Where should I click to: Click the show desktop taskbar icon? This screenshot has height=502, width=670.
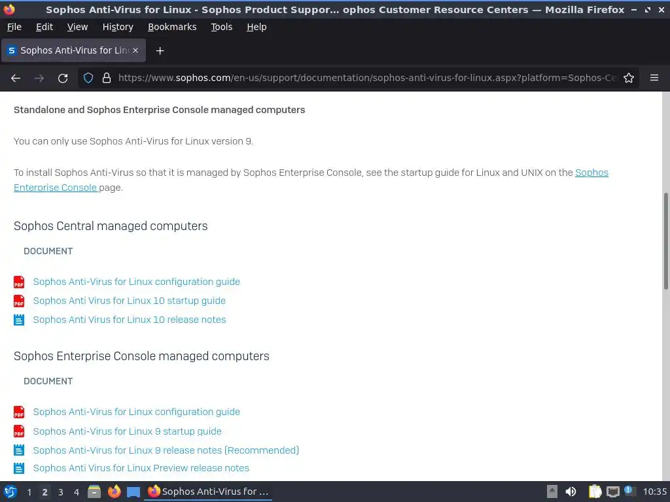coord(133,492)
